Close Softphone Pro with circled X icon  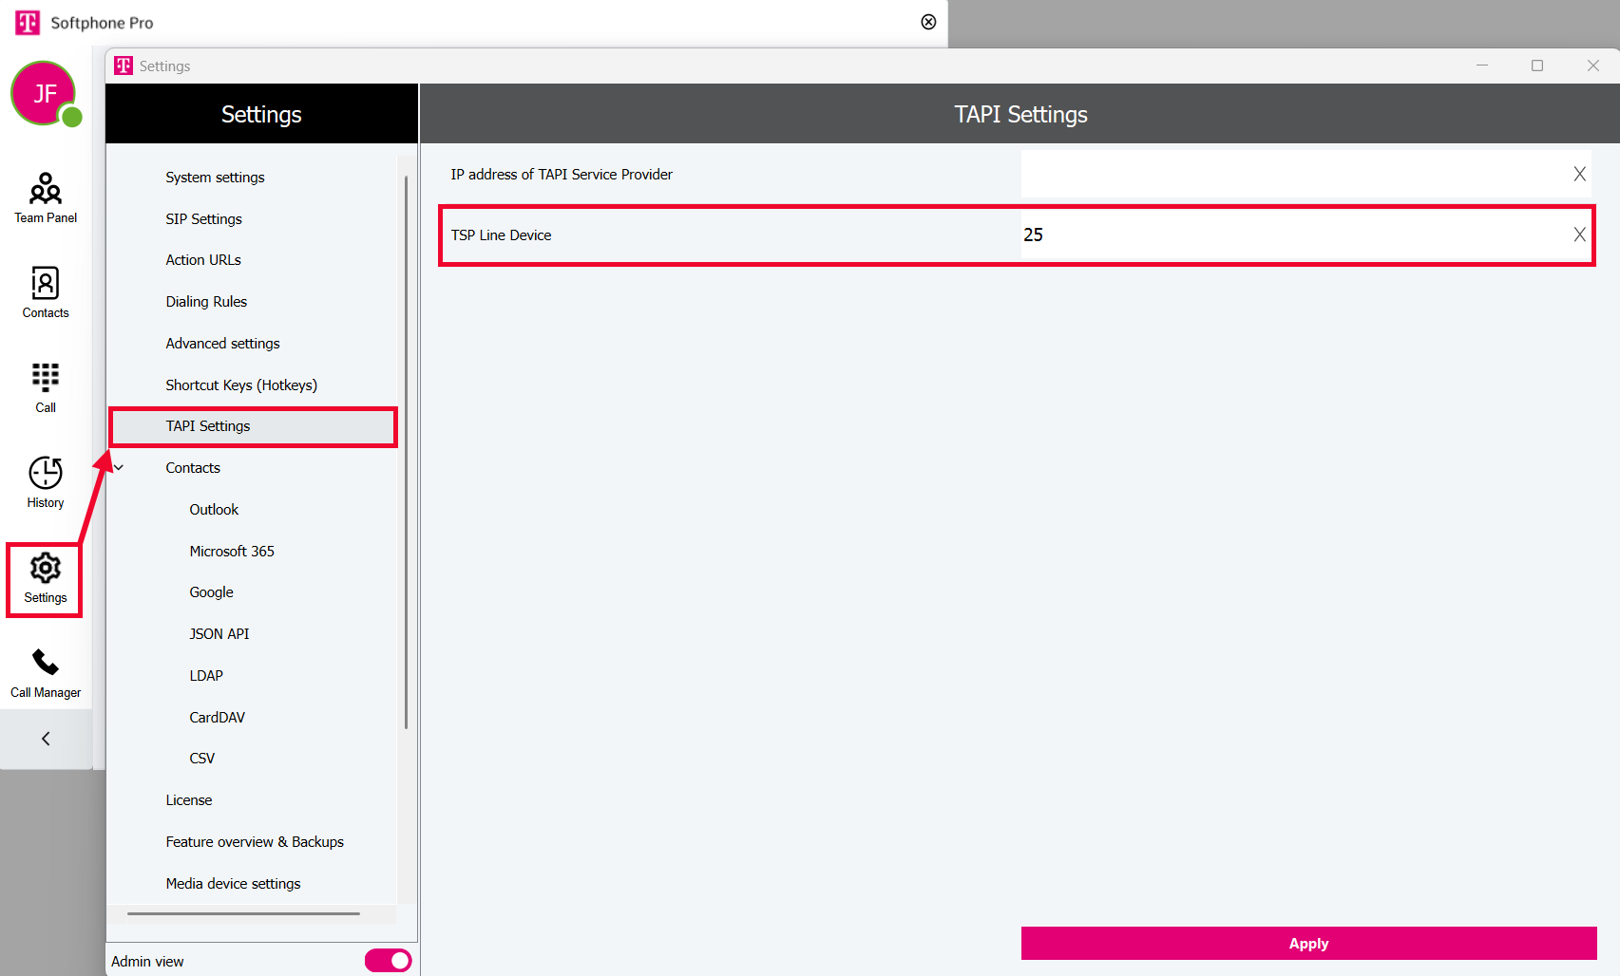point(928,22)
